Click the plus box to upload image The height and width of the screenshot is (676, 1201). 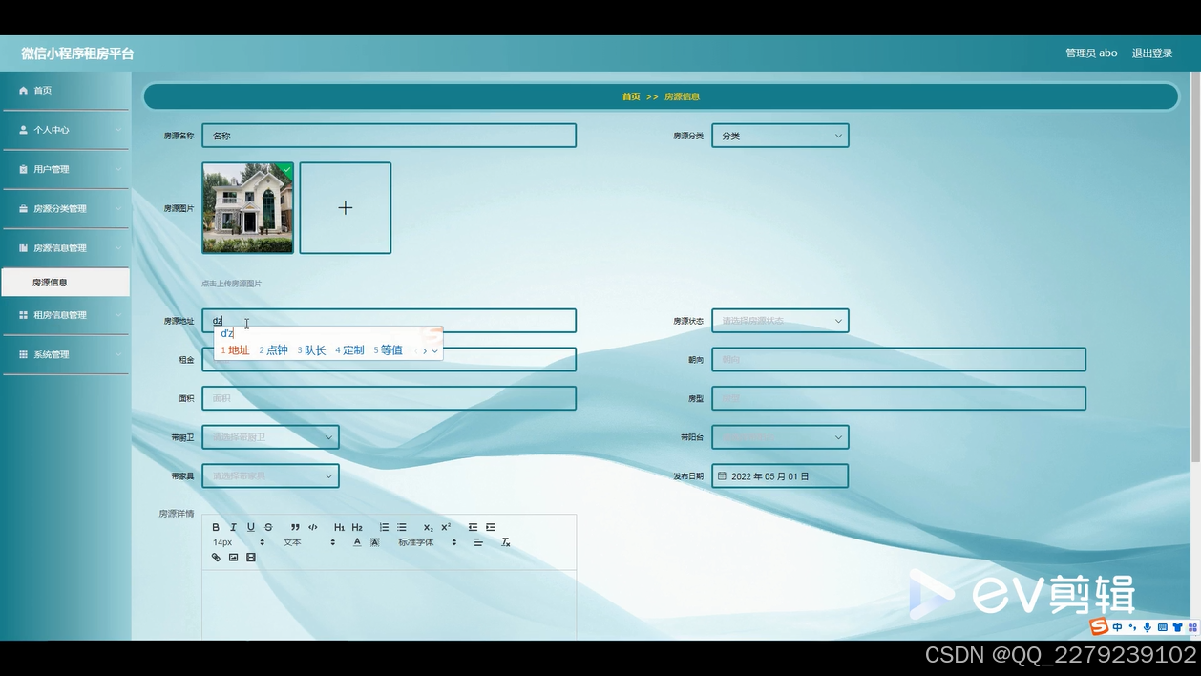pyautogui.click(x=346, y=208)
